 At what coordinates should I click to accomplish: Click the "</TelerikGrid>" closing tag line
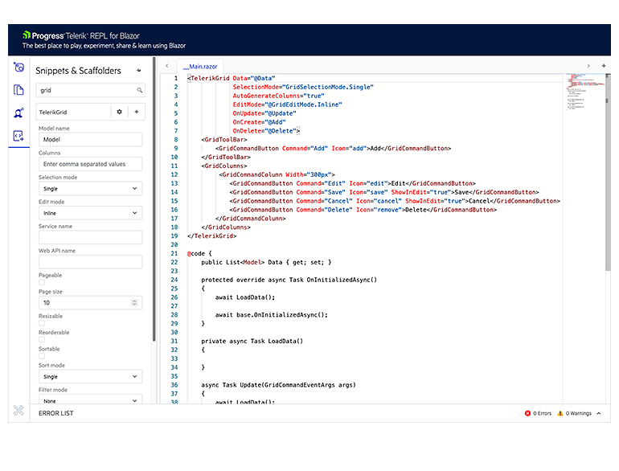pyautogui.click(x=211, y=236)
